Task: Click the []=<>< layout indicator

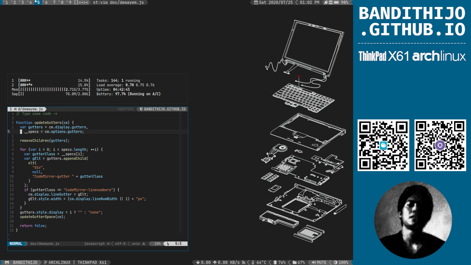Action: click(x=81, y=3)
